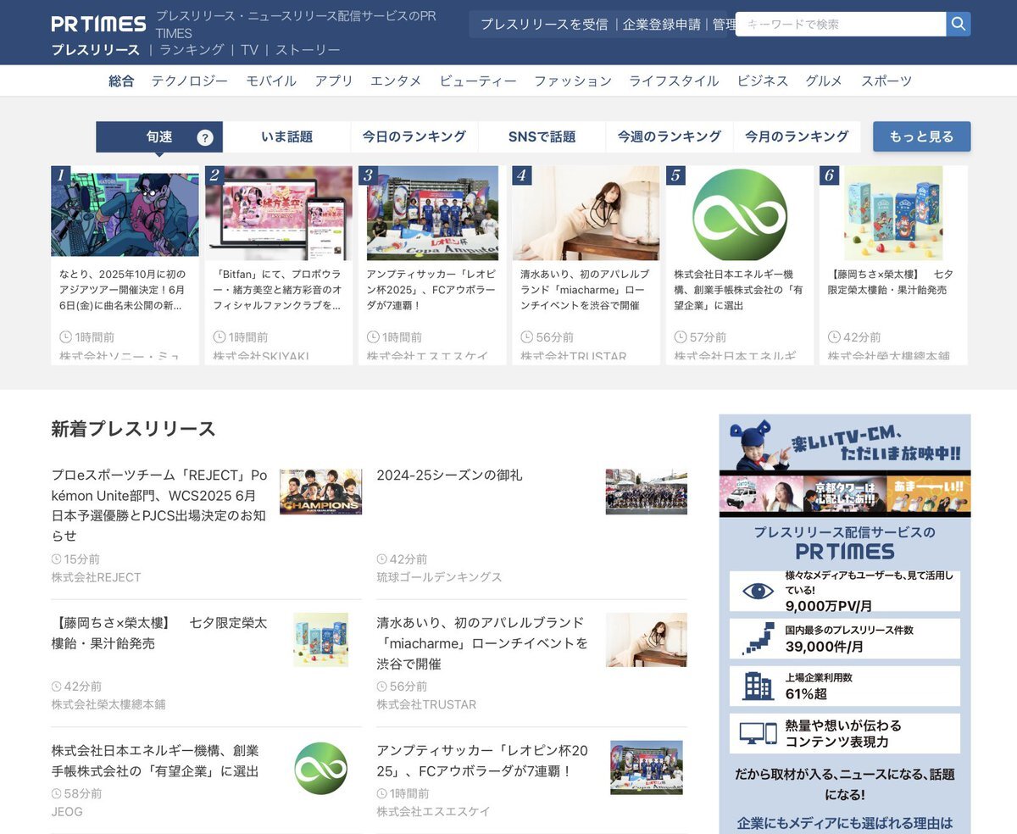This screenshot has height=834, width=1017.
Task: Select 総合 category
Action: tap(121, 81)
